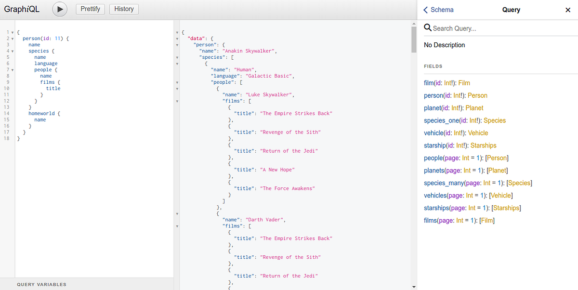Click the Prettify button
The image size is (578, 290).
click(90, 9)
